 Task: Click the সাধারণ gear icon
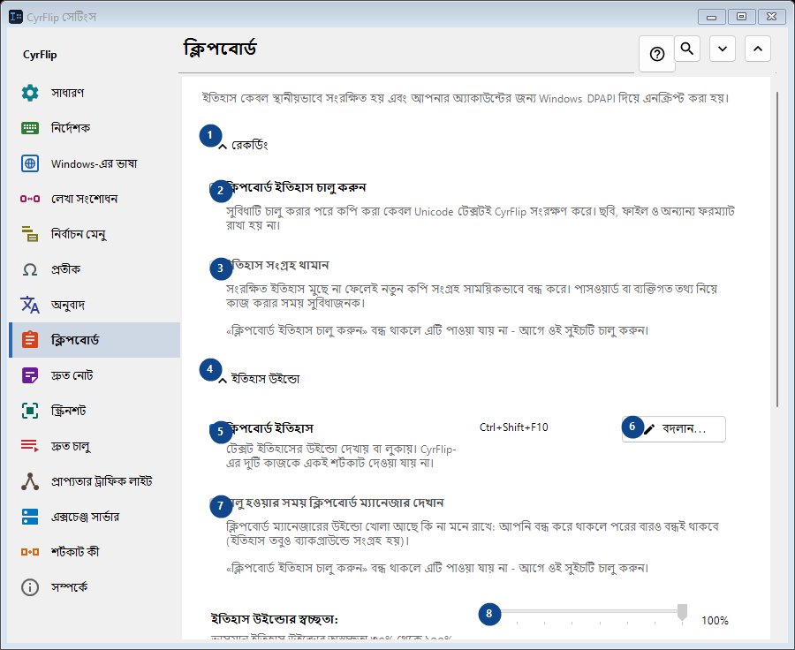tap(30, 93)
